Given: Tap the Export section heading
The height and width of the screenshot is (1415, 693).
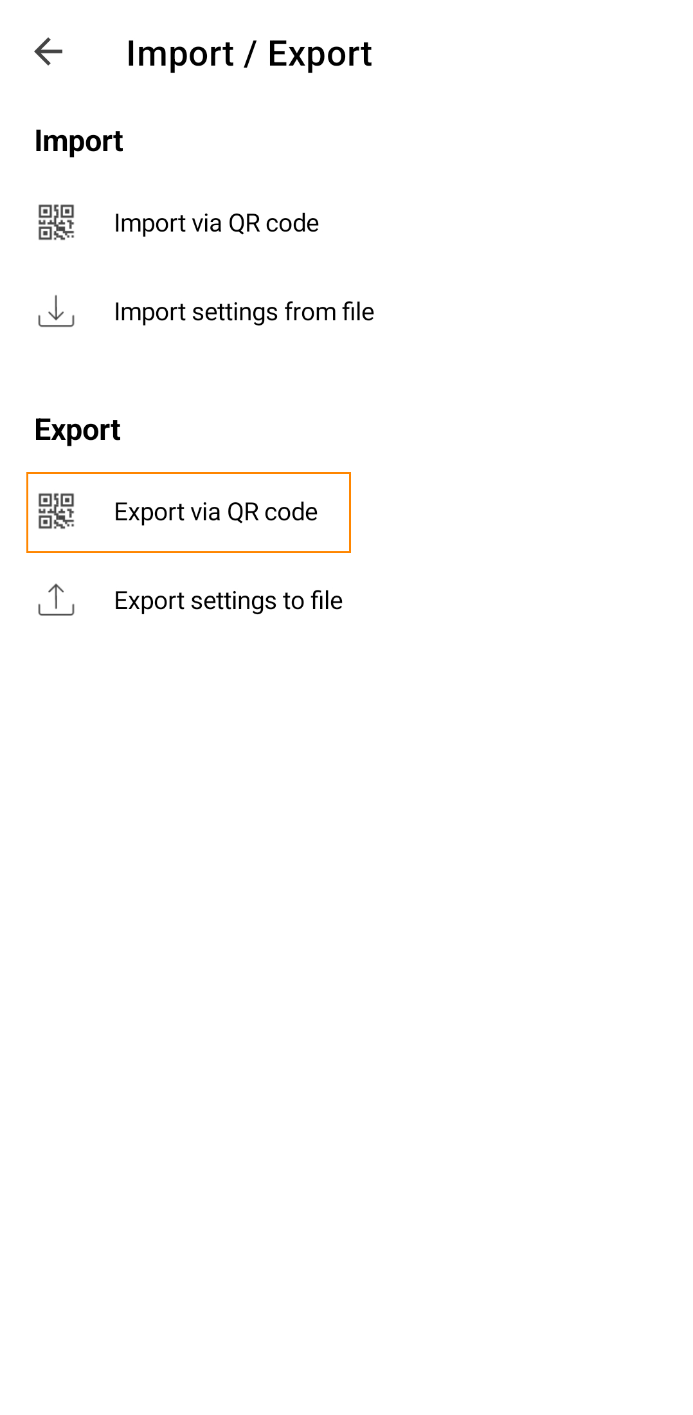Looking at the screenshot, I should click(77, 430).
